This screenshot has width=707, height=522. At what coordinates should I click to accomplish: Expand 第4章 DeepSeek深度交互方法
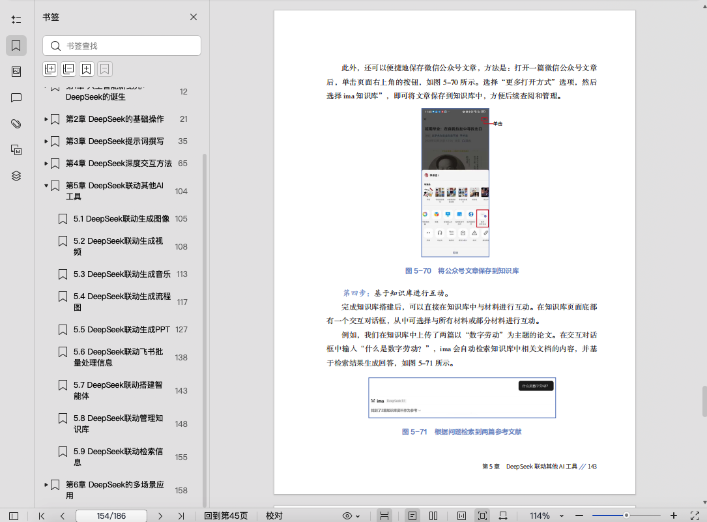click(x=46, y=163)
